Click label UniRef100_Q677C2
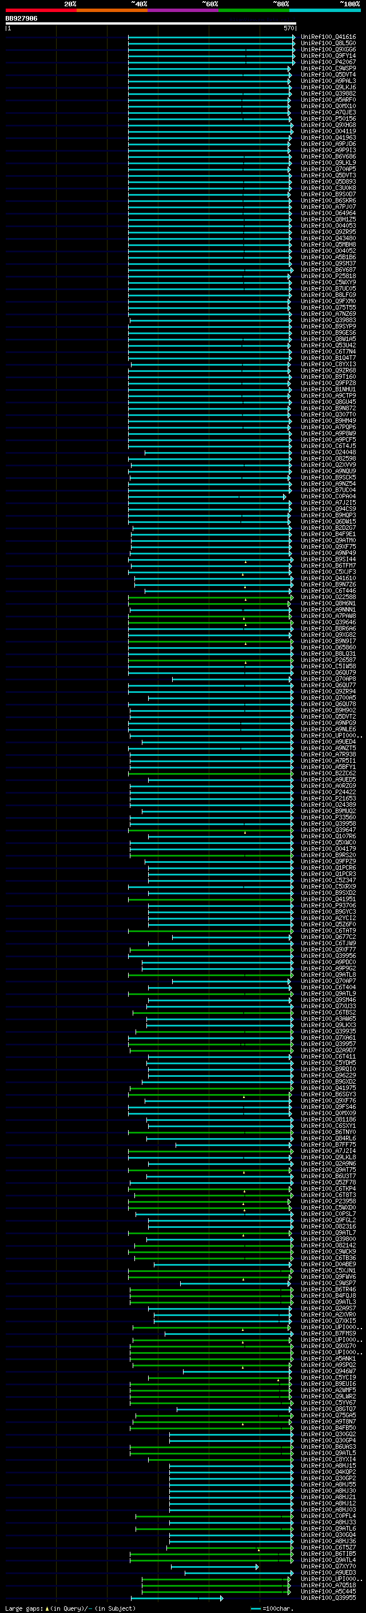The width and height of the screenshot is (366, 1613). (x=328, y=937)
